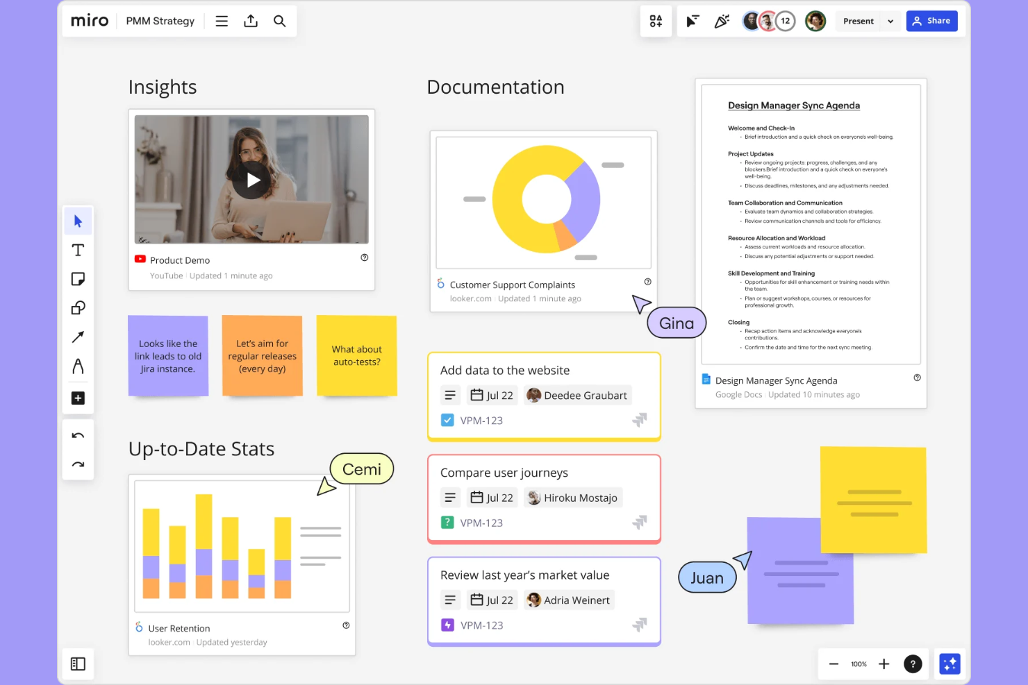Image resolution: width=1028 pixels, height=685 pixels.
Task: Open the Frames panel at bottom left
Action: [78, 663]
